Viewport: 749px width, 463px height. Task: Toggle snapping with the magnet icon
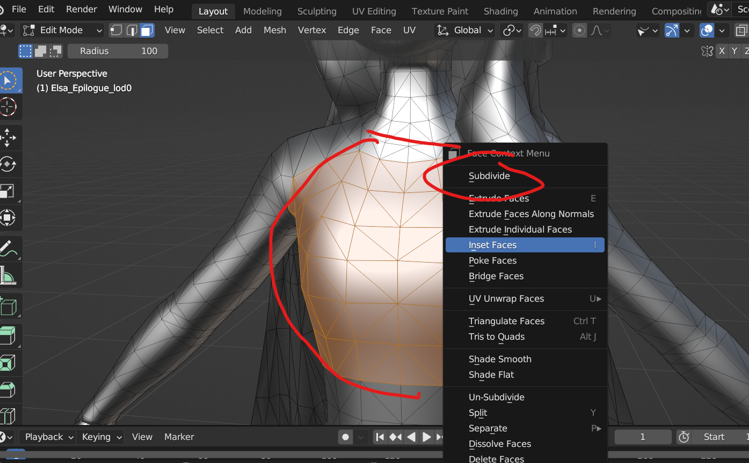(535, 30)
